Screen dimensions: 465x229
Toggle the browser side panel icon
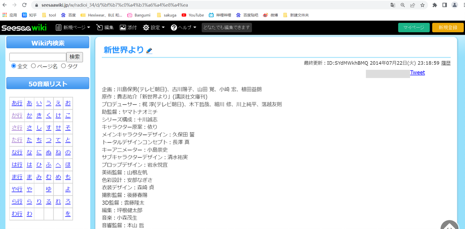coord(445,5)
